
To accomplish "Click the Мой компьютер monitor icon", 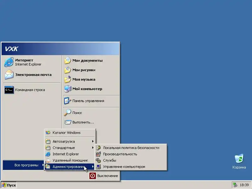I will pyautogui.click(x=67, y=89).
